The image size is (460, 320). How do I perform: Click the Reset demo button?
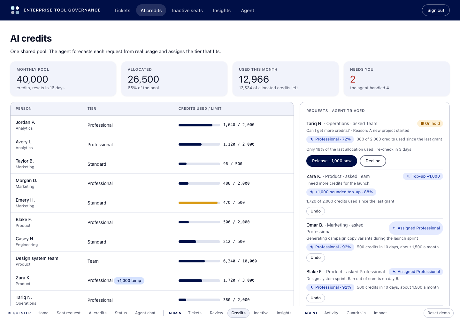click(x=439, y=313)
